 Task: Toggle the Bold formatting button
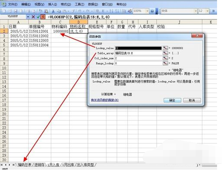(x=214, y=11)
